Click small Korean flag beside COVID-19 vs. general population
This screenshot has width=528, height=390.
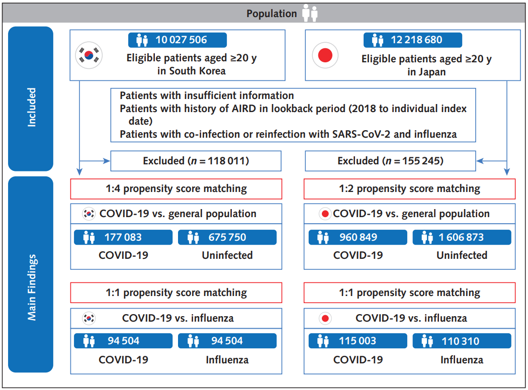[89, 214]
